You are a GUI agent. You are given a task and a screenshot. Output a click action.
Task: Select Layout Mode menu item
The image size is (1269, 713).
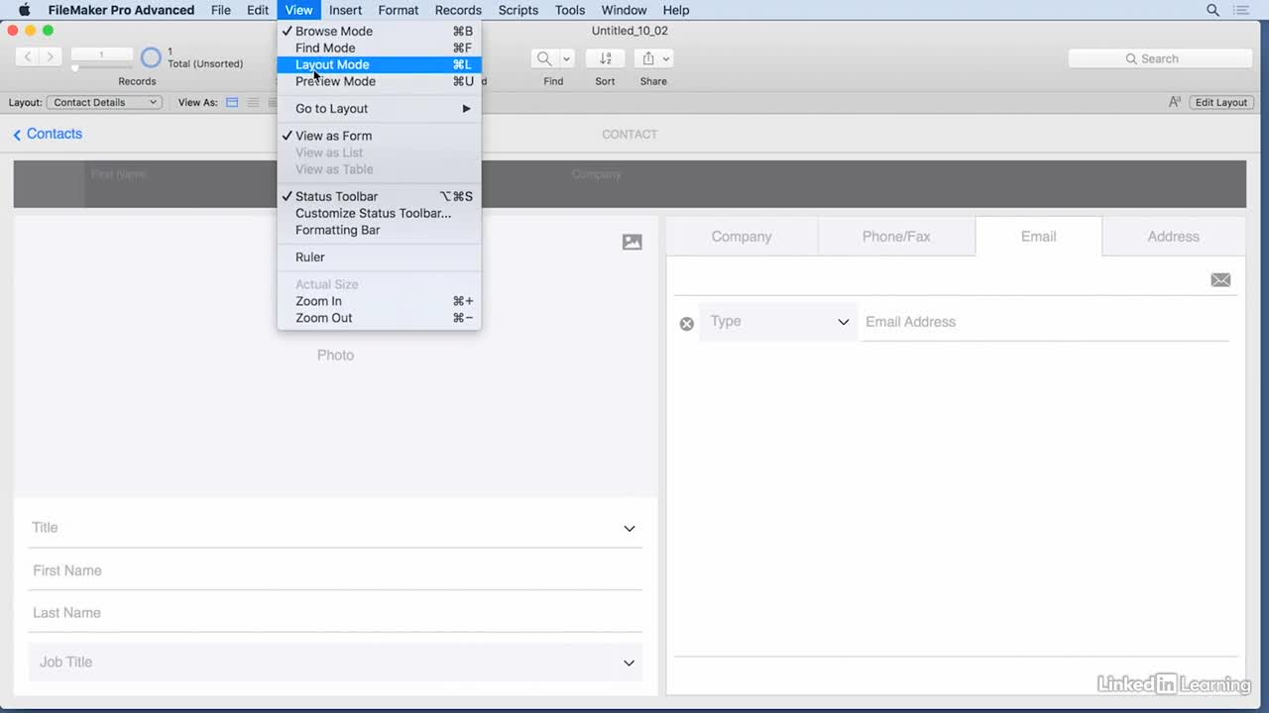pyautogui.click(x=379, y=64)
